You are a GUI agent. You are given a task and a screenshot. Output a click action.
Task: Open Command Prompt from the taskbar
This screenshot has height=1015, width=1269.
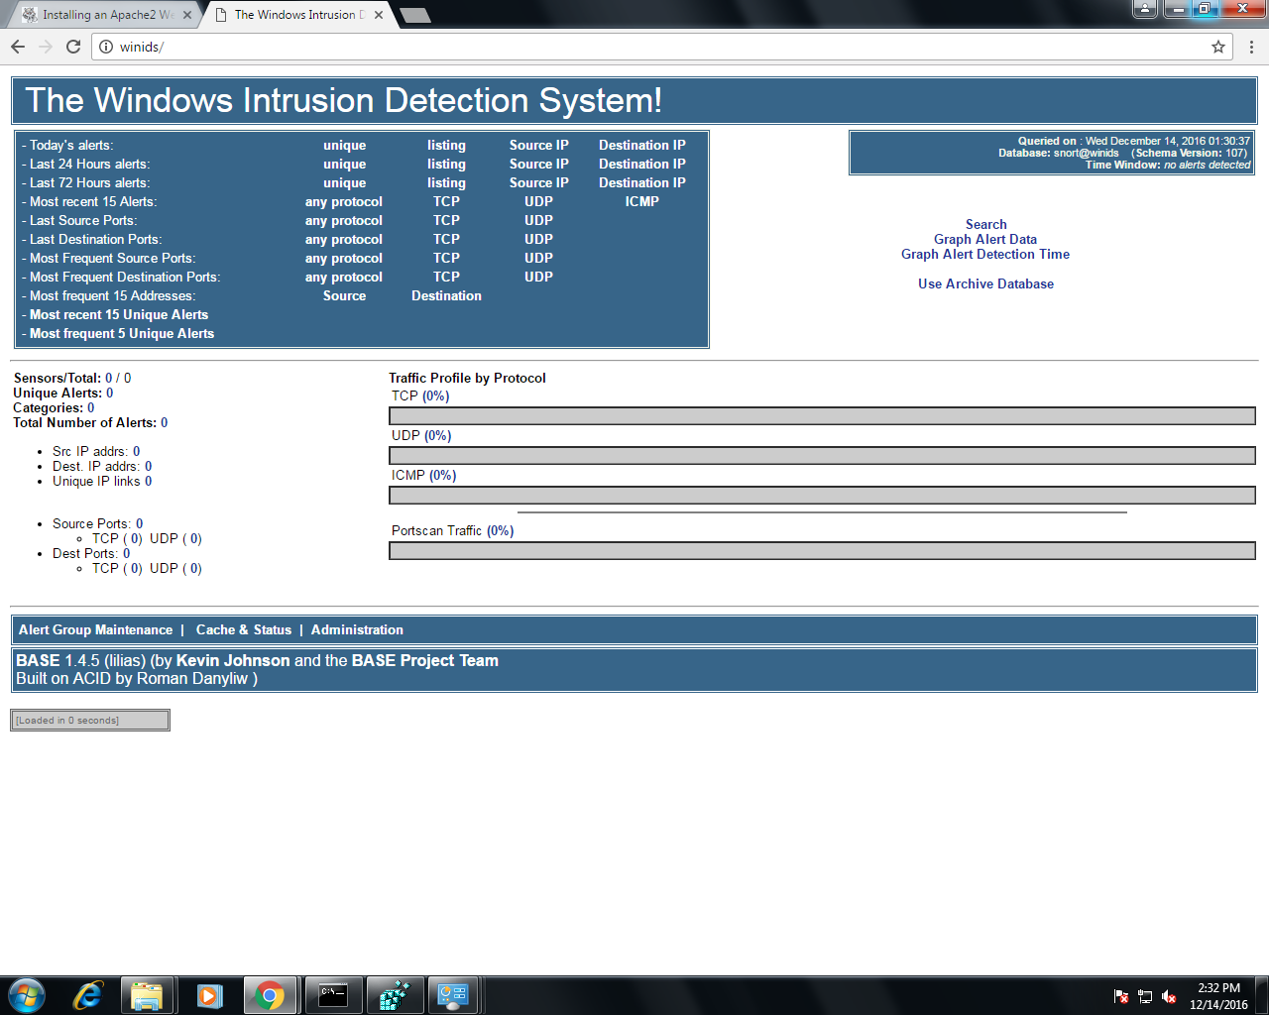coord(333,995)
